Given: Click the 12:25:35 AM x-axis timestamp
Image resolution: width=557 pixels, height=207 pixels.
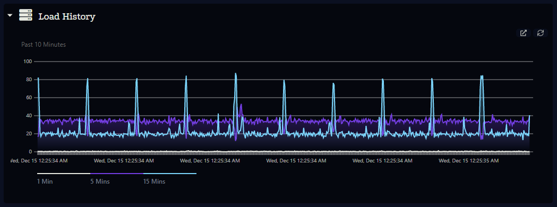Looking at the screenshot, I should (x=468, y=161).
